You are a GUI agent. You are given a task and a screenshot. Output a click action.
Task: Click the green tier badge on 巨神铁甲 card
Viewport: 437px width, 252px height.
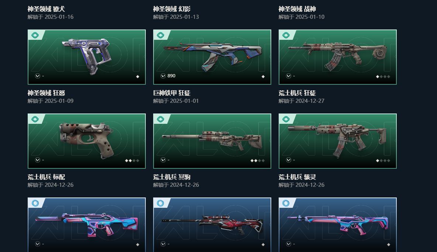(161, 35)
